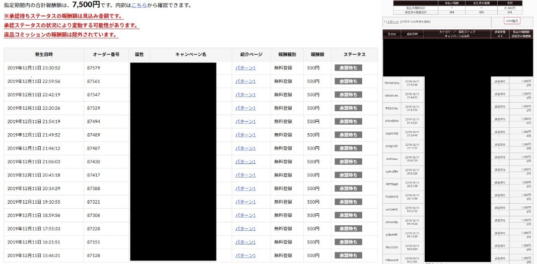Click 承認待ち status badge for order 87579
This screenshot has height=264, width=537.
pyautogui.click(x=348, y=68)
